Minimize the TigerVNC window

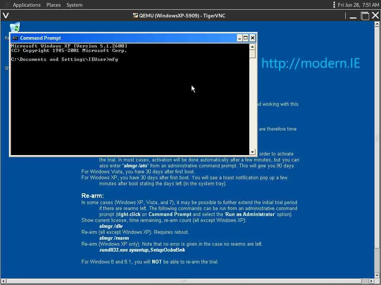click(353, 16)
